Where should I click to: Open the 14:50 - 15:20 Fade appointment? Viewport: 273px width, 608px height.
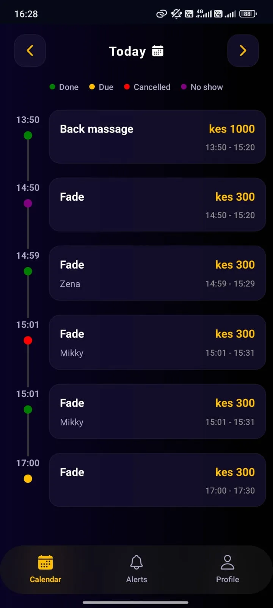pos(157,204)
